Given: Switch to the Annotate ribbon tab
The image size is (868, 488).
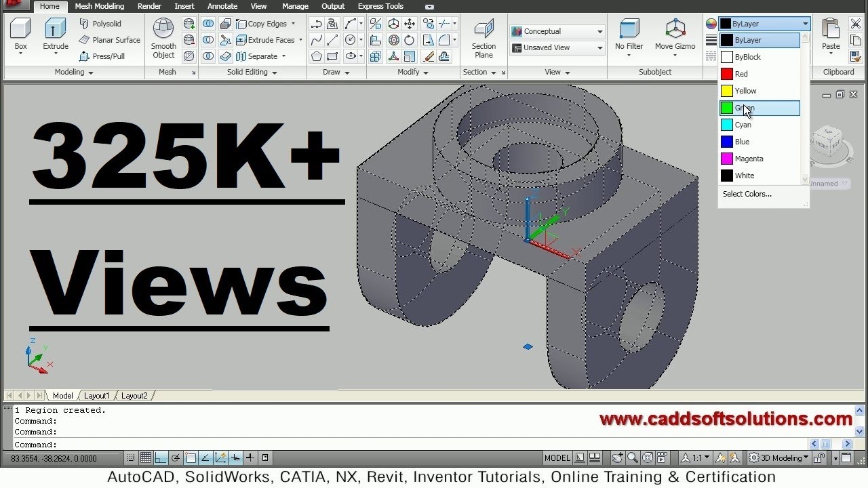Looking at the screenshot, I should click(222, 6).
